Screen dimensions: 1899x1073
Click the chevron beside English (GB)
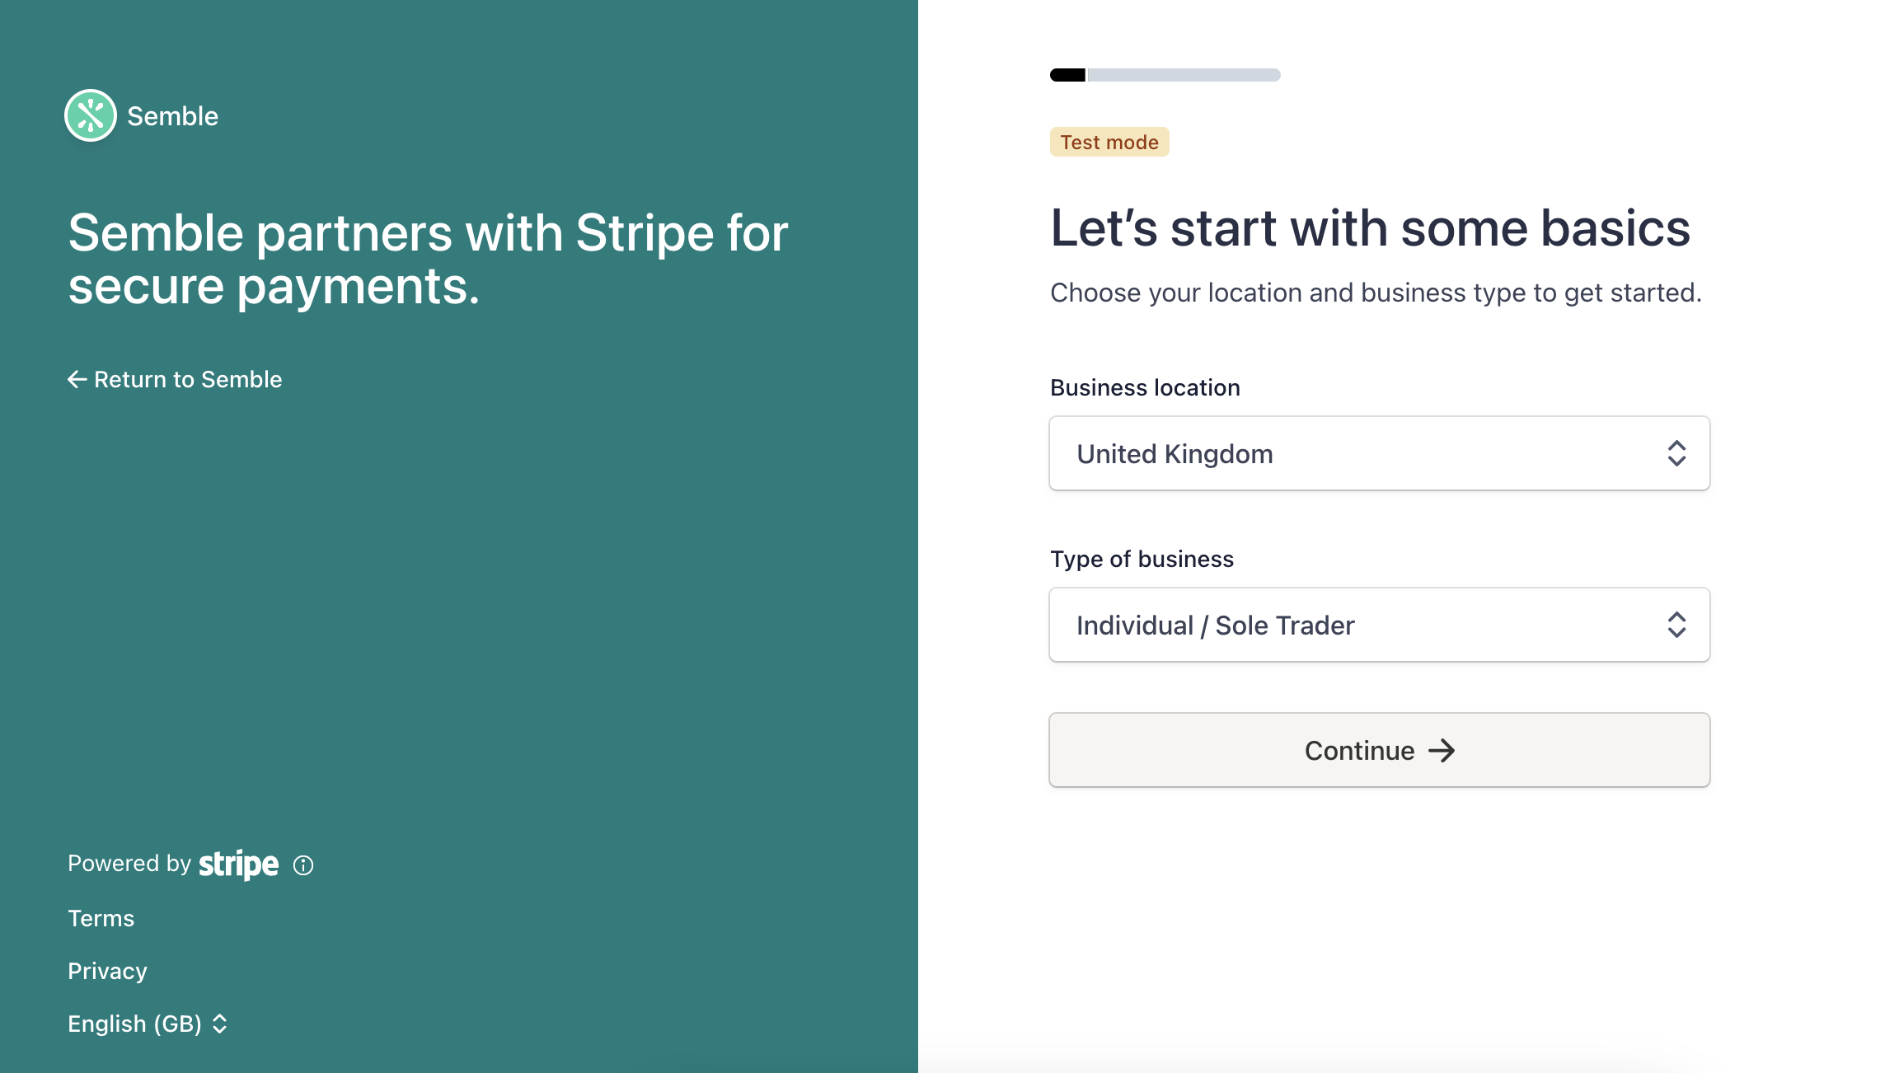coord(220,1024)
